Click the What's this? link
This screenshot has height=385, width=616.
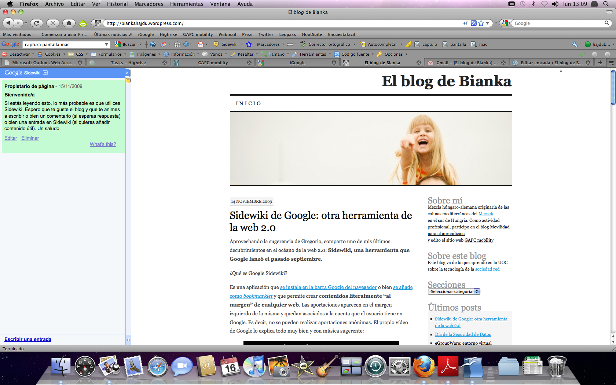[103, 144]
